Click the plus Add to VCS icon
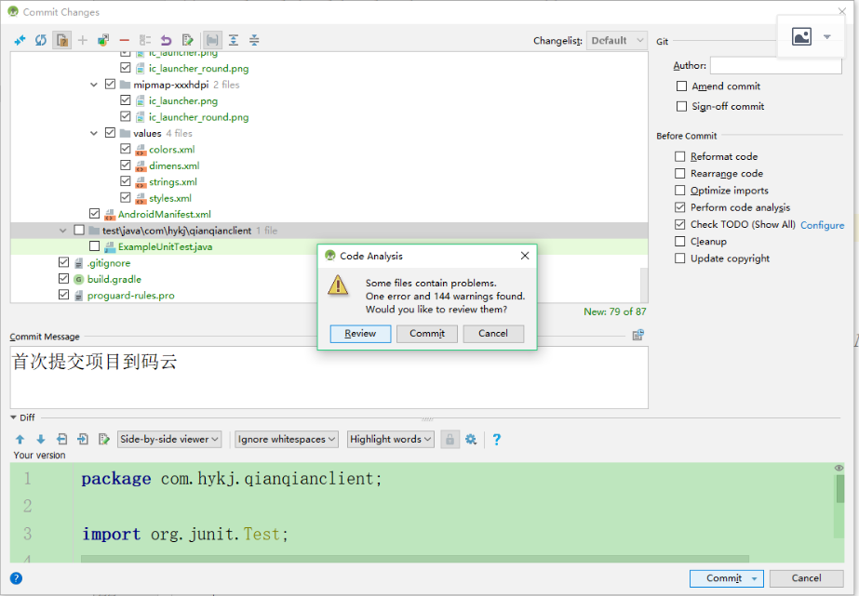 coord(83,40)
